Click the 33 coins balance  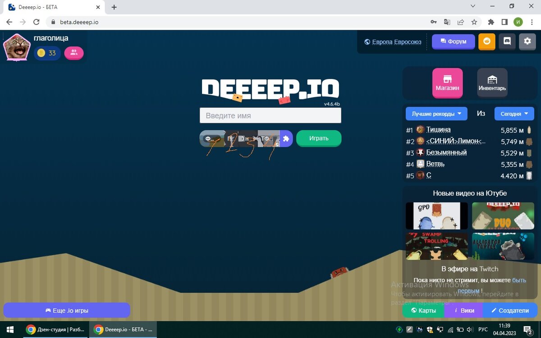click(x=47, y=53)
